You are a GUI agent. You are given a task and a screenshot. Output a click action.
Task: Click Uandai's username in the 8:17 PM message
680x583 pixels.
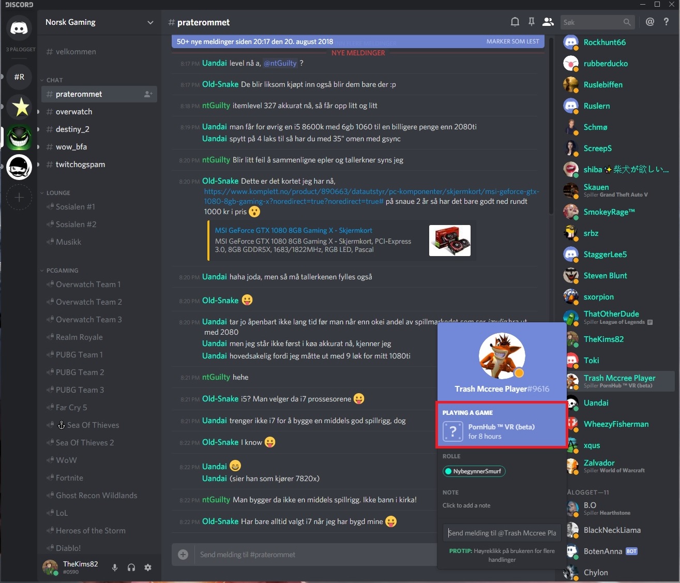pos(214,63)
